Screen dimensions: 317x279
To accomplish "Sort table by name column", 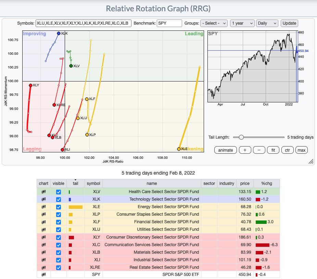I will [152, 183].
